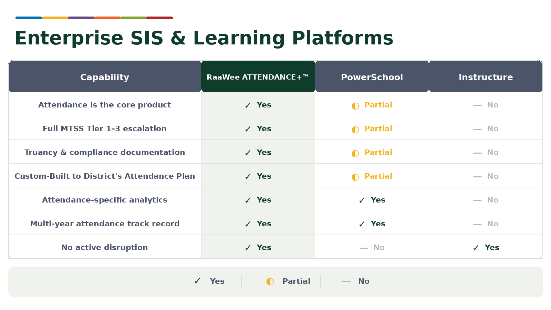
Task: Click PowerSchool half-circle Partial icon for MTSS escalation row
Action: point(355,130)
